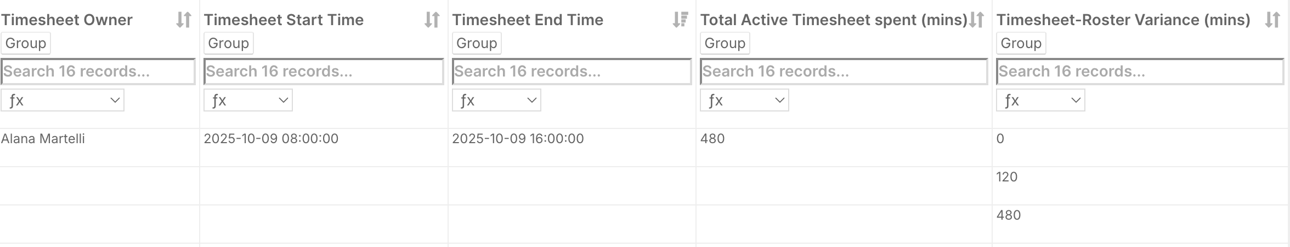Open function dropdown under Timesheet Start Time

(x=248, y=101)
